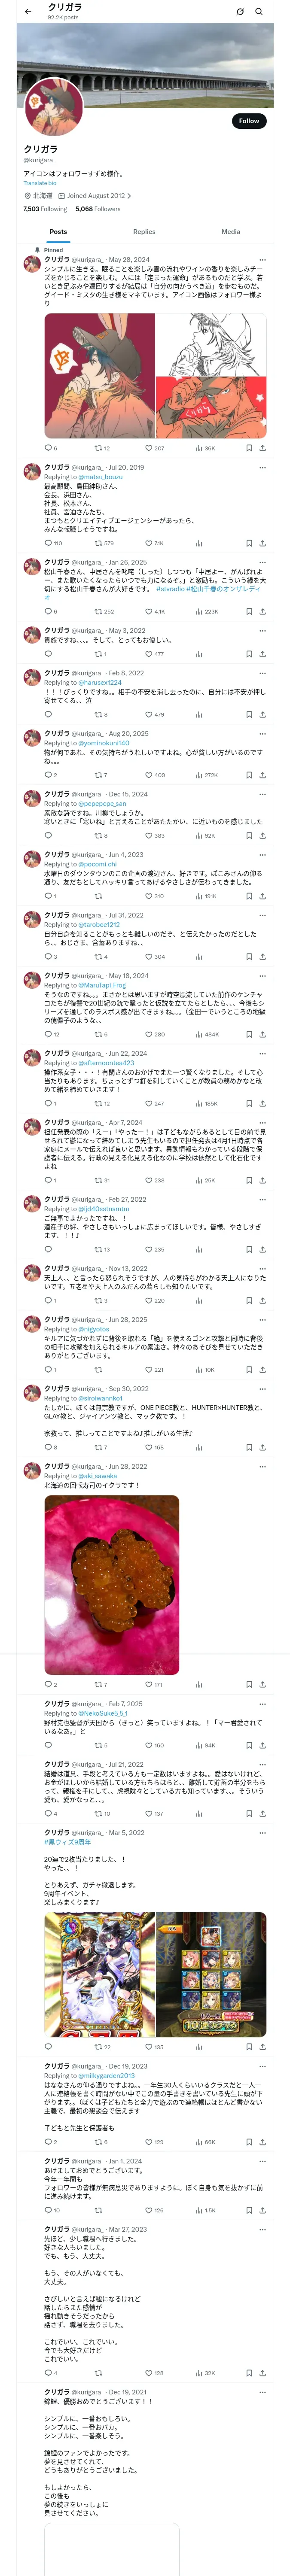Image resolution: width=290 pixels, height=2576 pixels.
Task: Reply to the Dec 15, 2024 post
Action: click(48, 835)
